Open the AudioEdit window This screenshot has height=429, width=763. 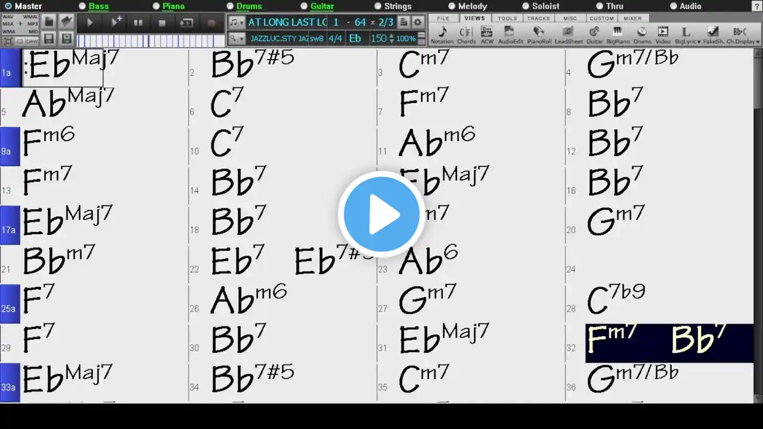click(510, 35)
